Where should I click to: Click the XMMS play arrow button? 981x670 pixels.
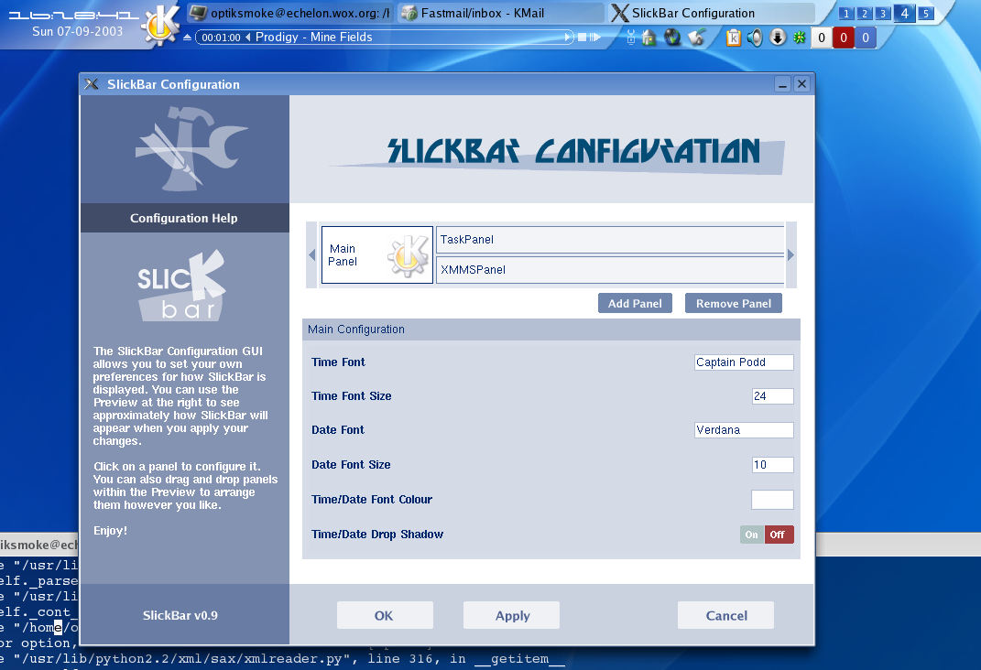(x=568, y=38)
